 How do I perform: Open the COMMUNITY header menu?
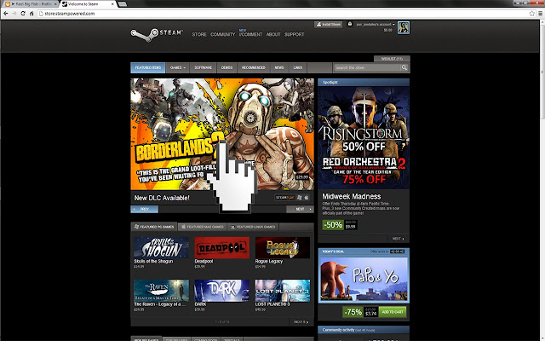(x=223, y=34)
